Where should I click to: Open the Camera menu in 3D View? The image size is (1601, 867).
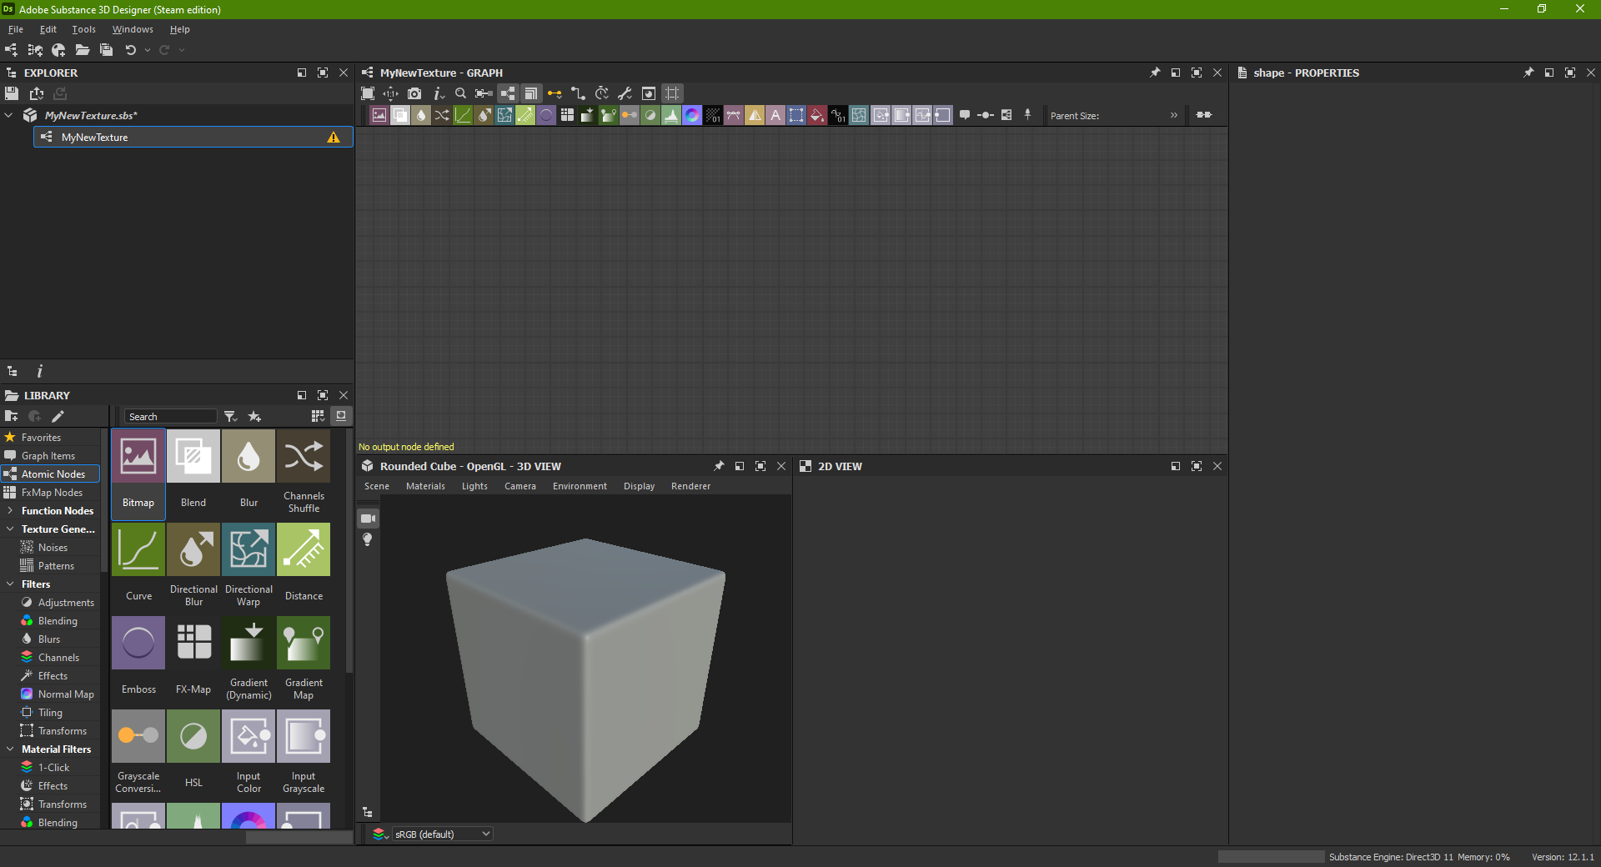click(x=520, y=486)
